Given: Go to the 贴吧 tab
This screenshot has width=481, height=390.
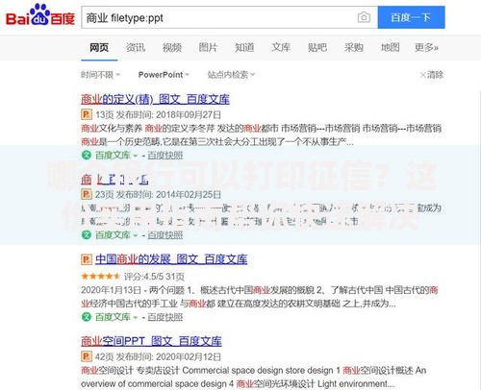Looking at the screenshot, I should click(x=317, y=48).
